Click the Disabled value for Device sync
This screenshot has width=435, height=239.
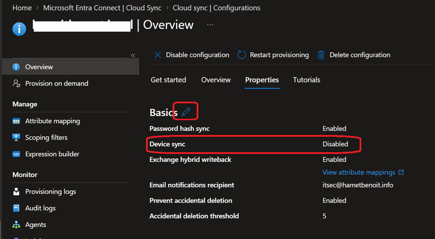pyautogui.click(x=335, y=144)
